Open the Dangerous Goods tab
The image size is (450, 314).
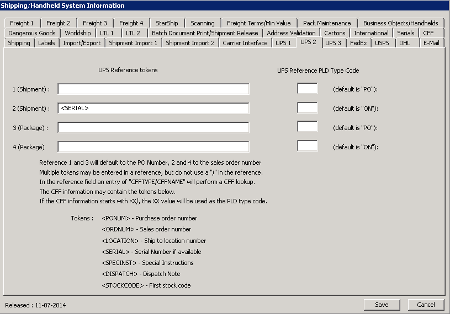click(32, 33)
